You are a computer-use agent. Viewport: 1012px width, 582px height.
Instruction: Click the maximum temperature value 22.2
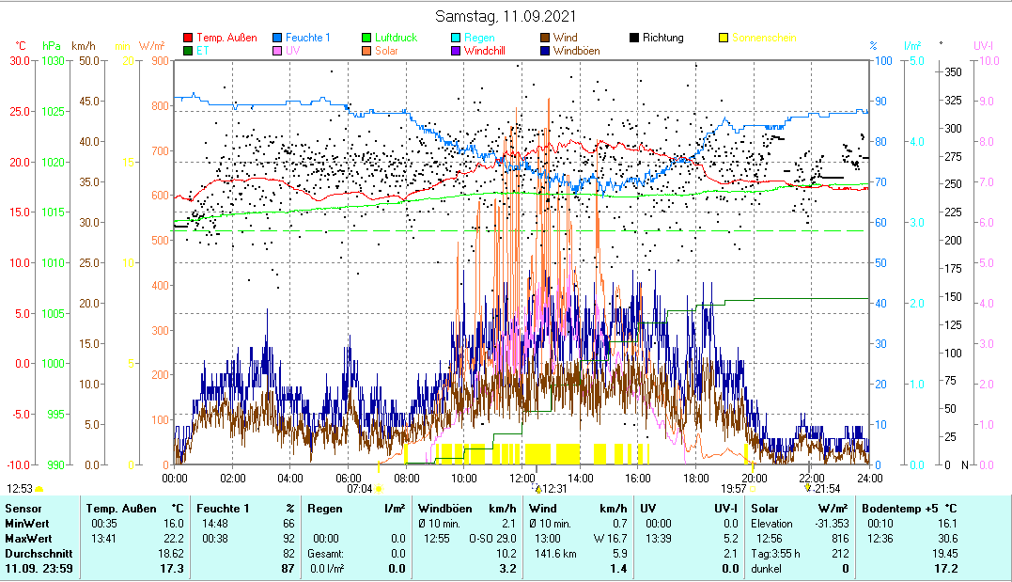pos(174,539)
